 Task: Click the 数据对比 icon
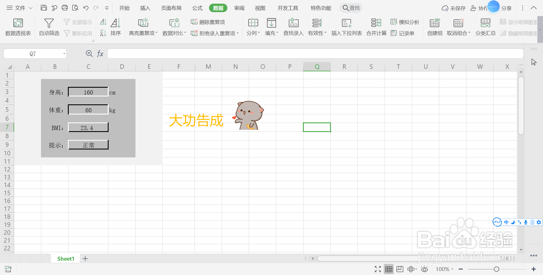tap(174, 23)
